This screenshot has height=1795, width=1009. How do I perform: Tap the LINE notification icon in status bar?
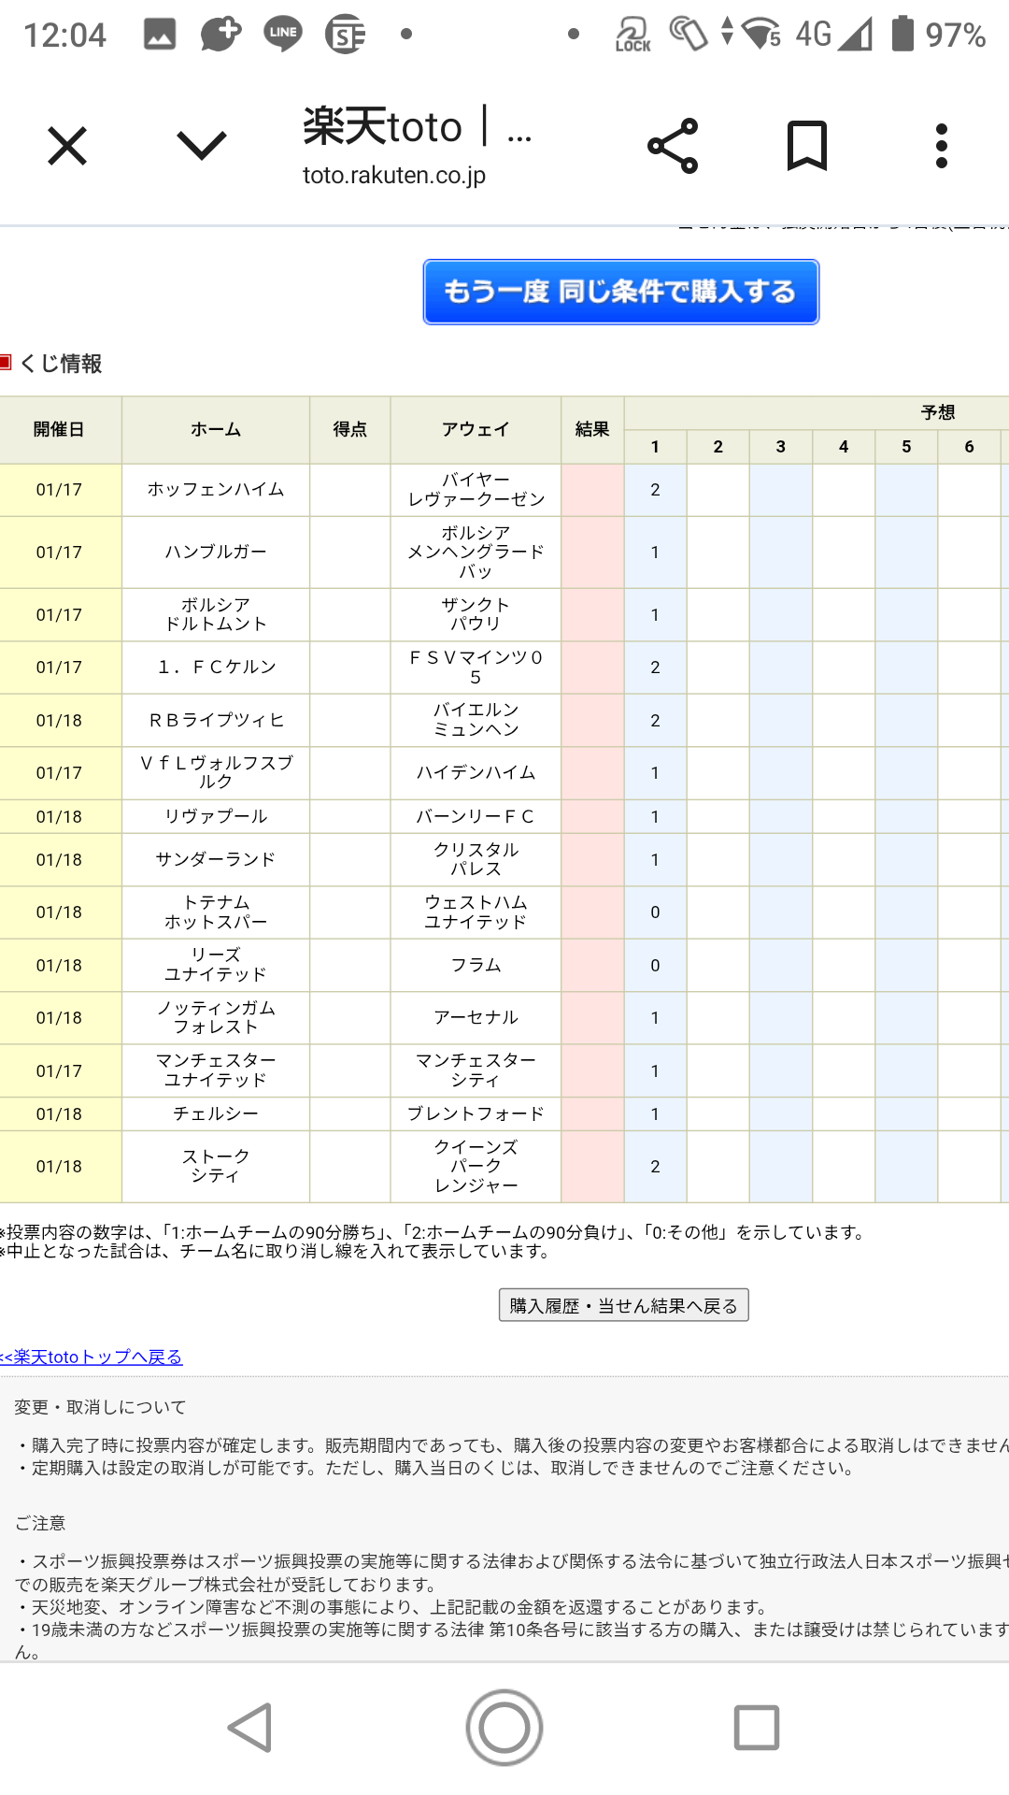[282, 35]
